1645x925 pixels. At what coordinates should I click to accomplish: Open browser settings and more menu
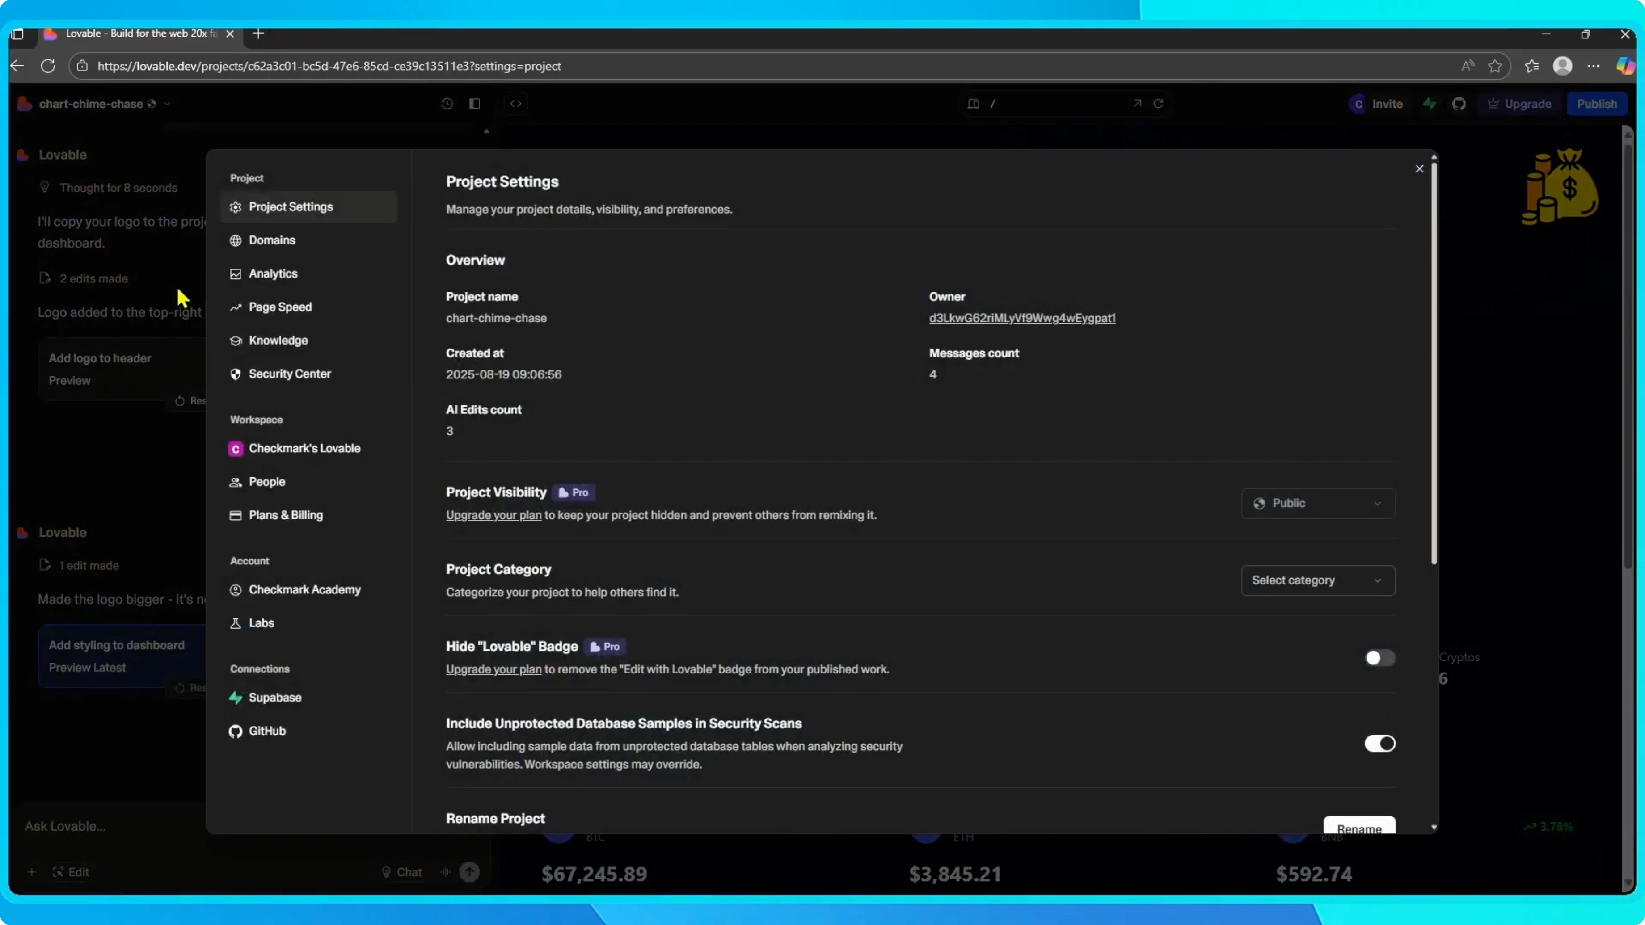1594,66
